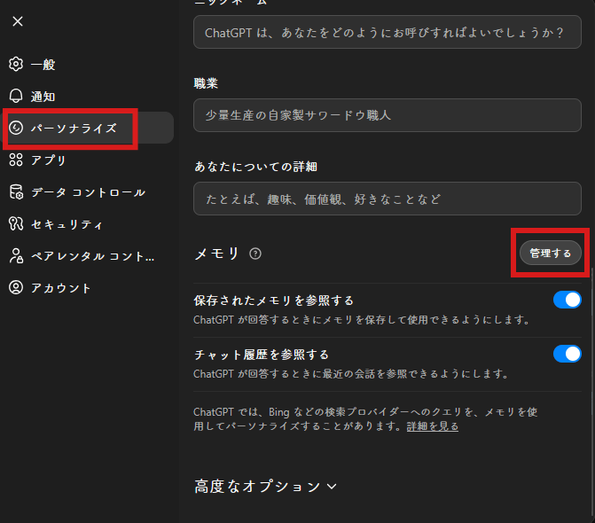The image size is (595, 523).
Task: Click the bell icon for 通知
Action: coord(15,97)
